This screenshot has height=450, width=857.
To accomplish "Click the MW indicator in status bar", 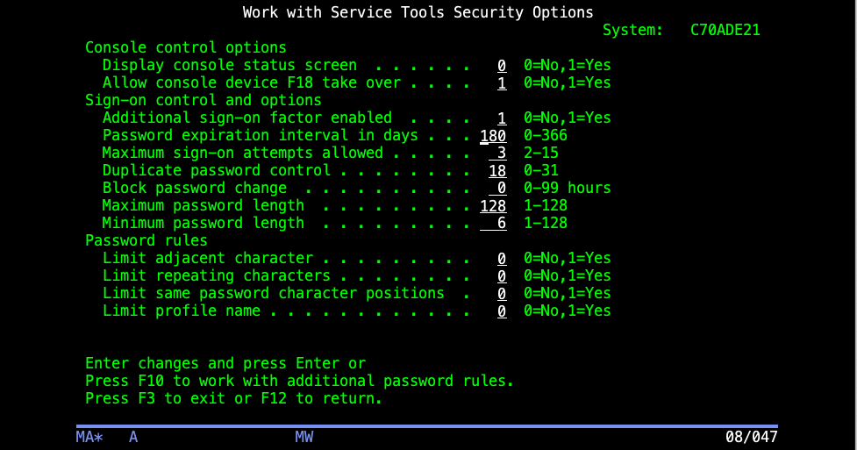I will point(304,437).
